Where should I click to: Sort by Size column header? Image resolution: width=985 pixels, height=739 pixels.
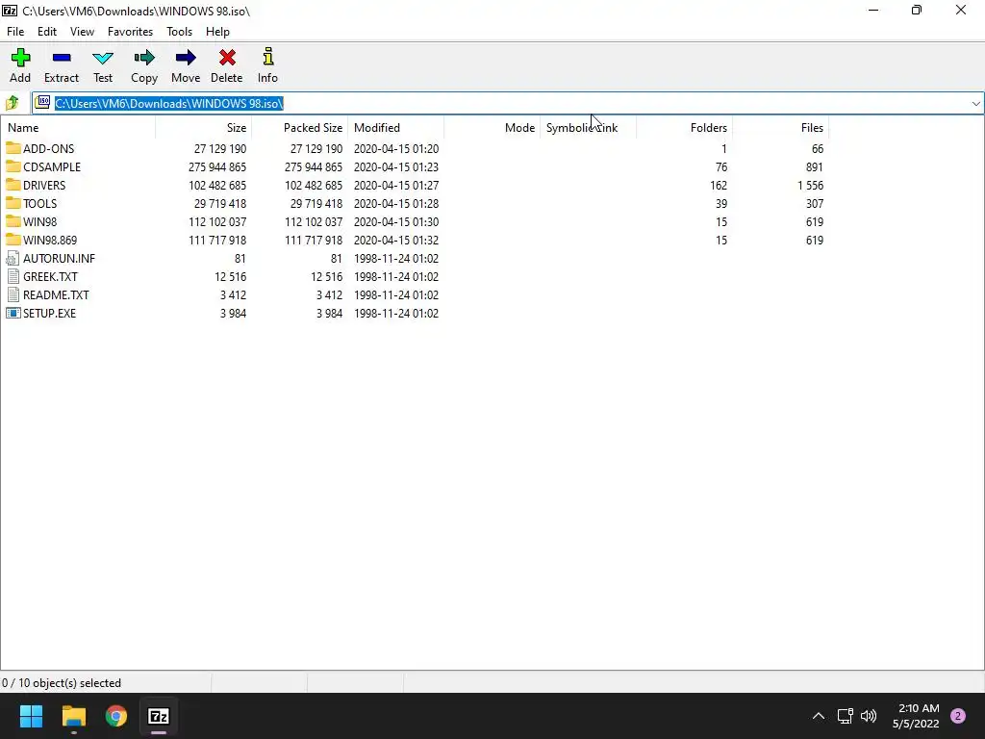(204, 128)
